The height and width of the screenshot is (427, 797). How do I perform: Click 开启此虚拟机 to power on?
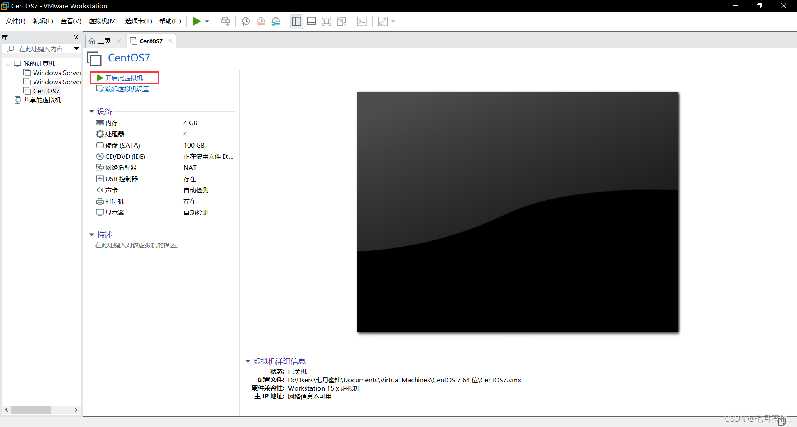(124, 78)
